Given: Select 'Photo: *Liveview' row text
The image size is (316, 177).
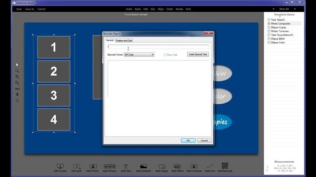Looking at the screenshot, I should coord(280,31).
